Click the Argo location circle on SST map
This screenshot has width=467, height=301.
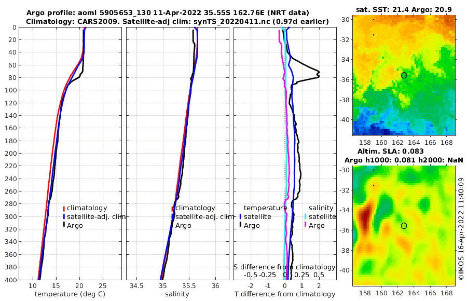click(404, 75)
